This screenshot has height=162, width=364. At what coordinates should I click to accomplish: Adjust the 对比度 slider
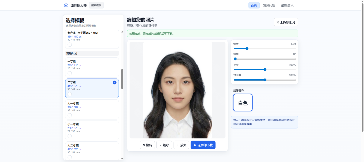265,80
